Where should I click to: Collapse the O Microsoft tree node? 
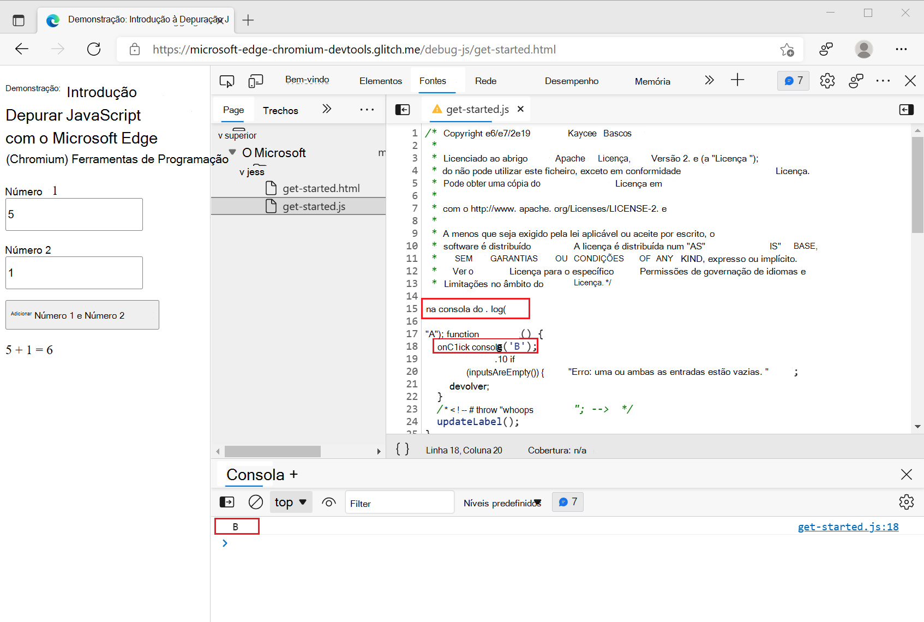(x=232, y=152)
